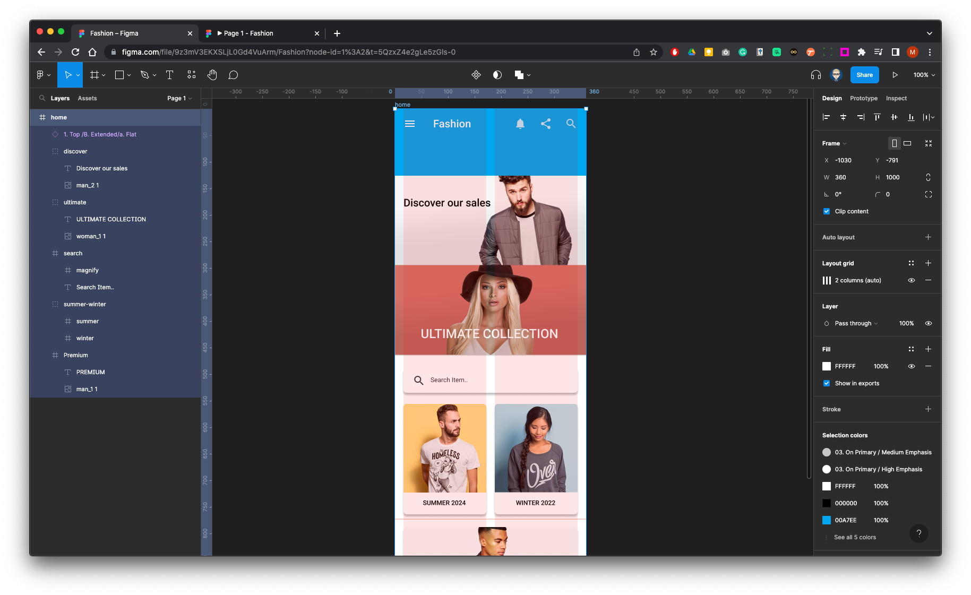The height and width of the screenshot is (595, 971).
Task: Click the headphones audio icon
Action: (x=816, y=75)
